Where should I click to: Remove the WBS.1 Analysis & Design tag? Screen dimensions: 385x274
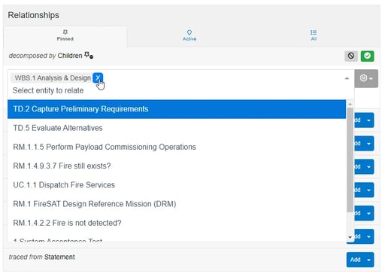(98, 78)
